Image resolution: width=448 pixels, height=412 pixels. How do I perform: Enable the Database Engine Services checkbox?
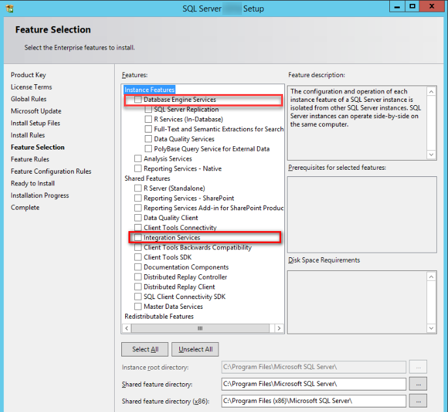tap(138, 100)
